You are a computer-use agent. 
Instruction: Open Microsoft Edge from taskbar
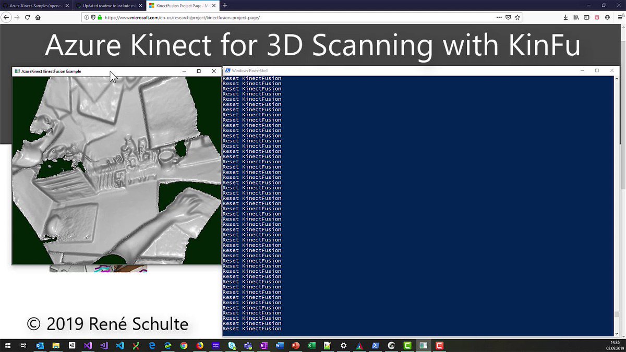152,345
